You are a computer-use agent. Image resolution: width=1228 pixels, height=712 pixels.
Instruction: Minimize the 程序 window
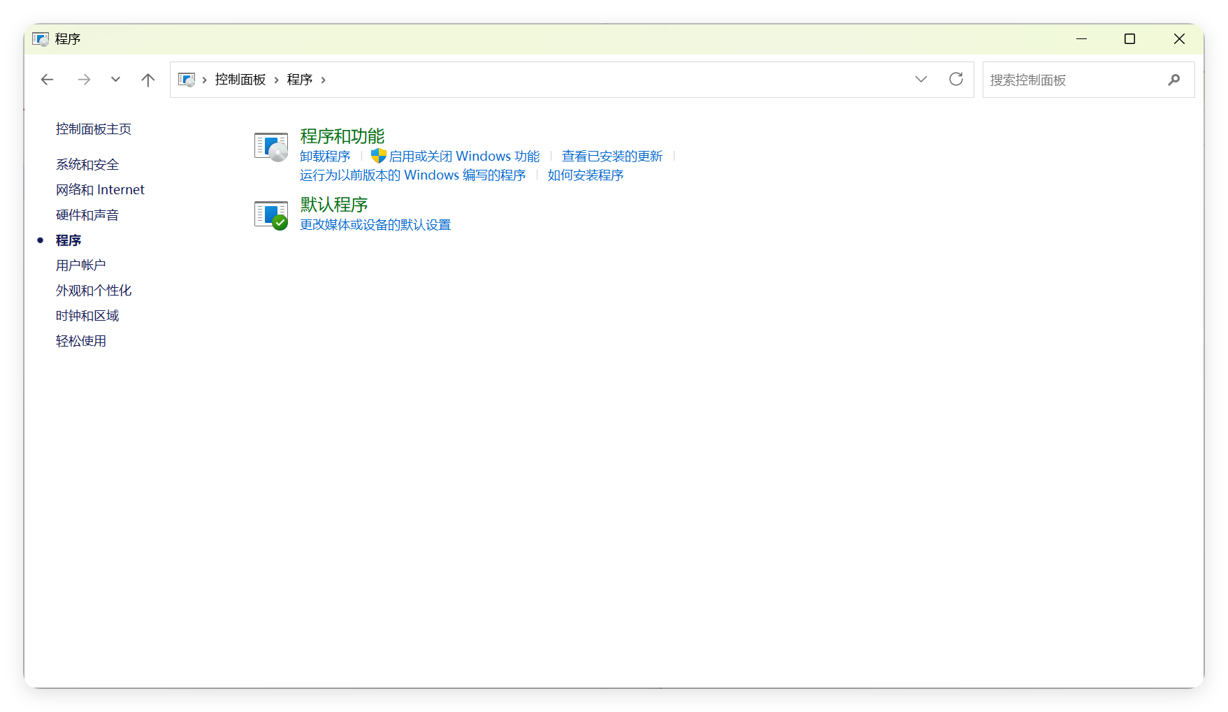[1081, 39]
